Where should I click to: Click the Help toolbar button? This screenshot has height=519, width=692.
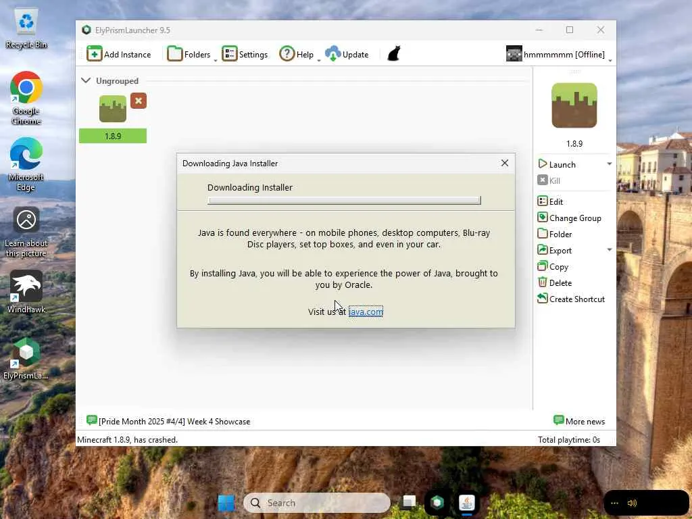coord(297,54)
